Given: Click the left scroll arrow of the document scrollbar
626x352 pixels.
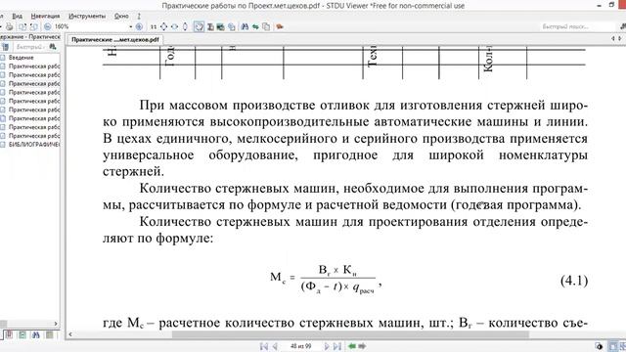Looking at the screenshot, I should (70, 334).
